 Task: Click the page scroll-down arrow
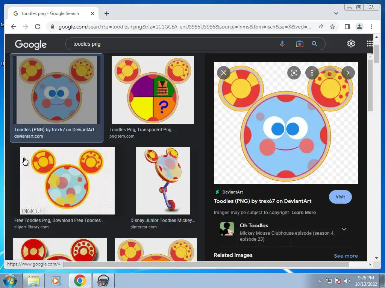pos(376,258)
